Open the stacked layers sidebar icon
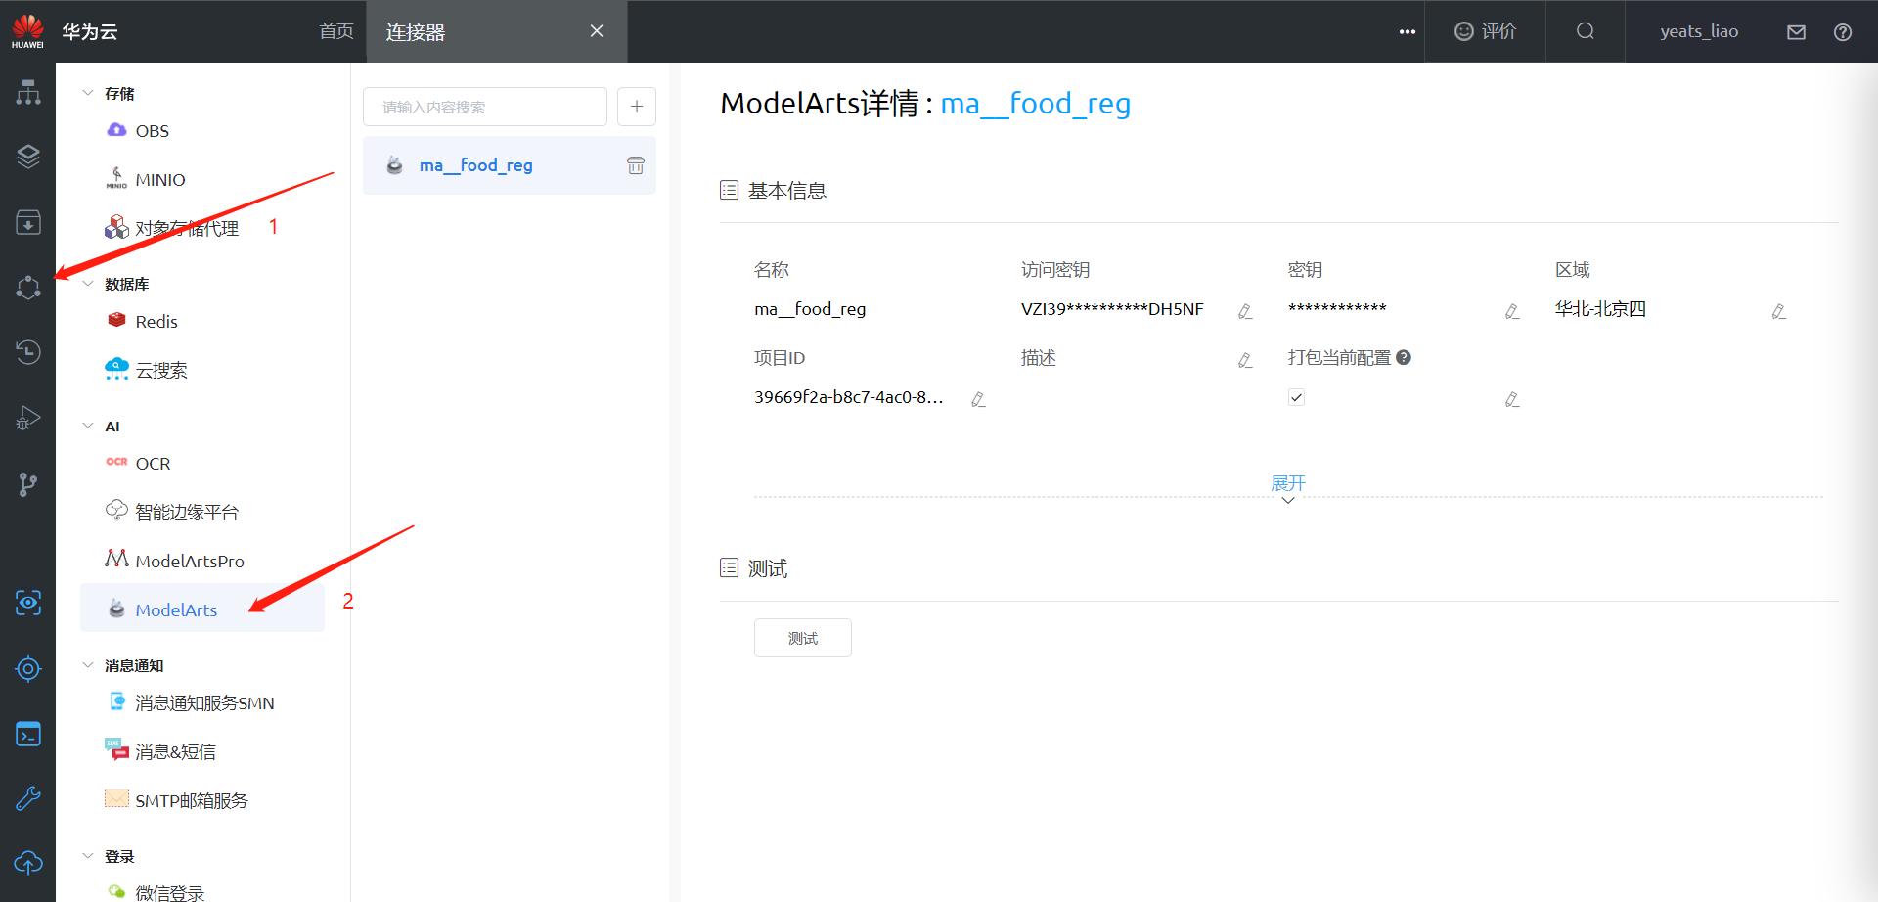1878x902 pixels. [28, 157]
